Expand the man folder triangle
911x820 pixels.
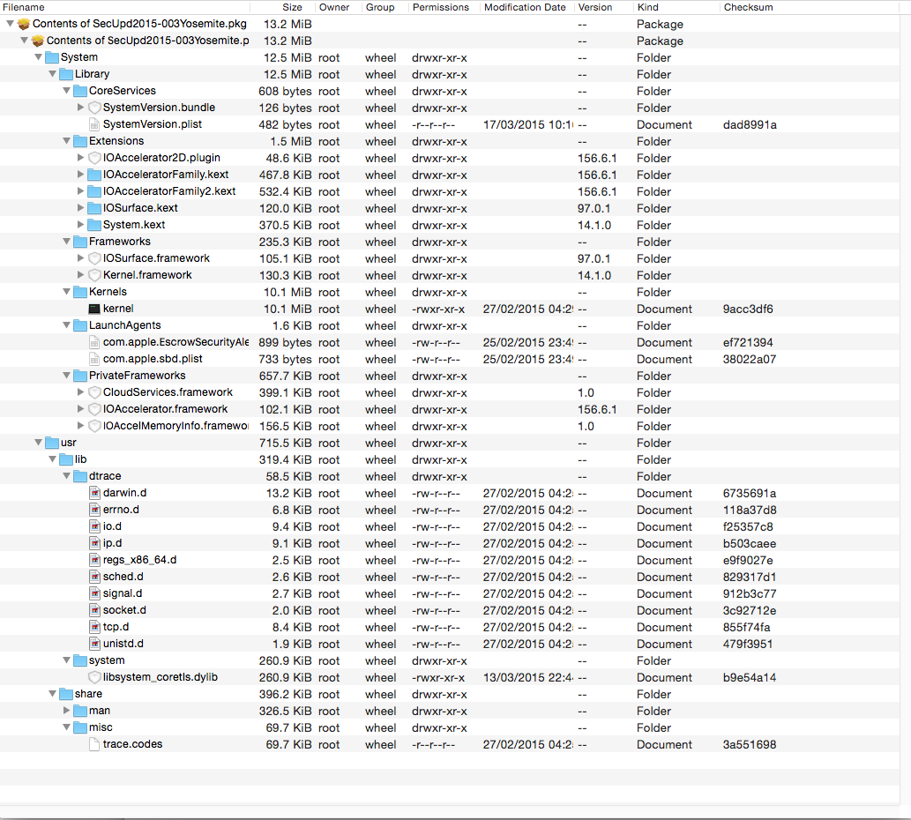tap(66, 711)
